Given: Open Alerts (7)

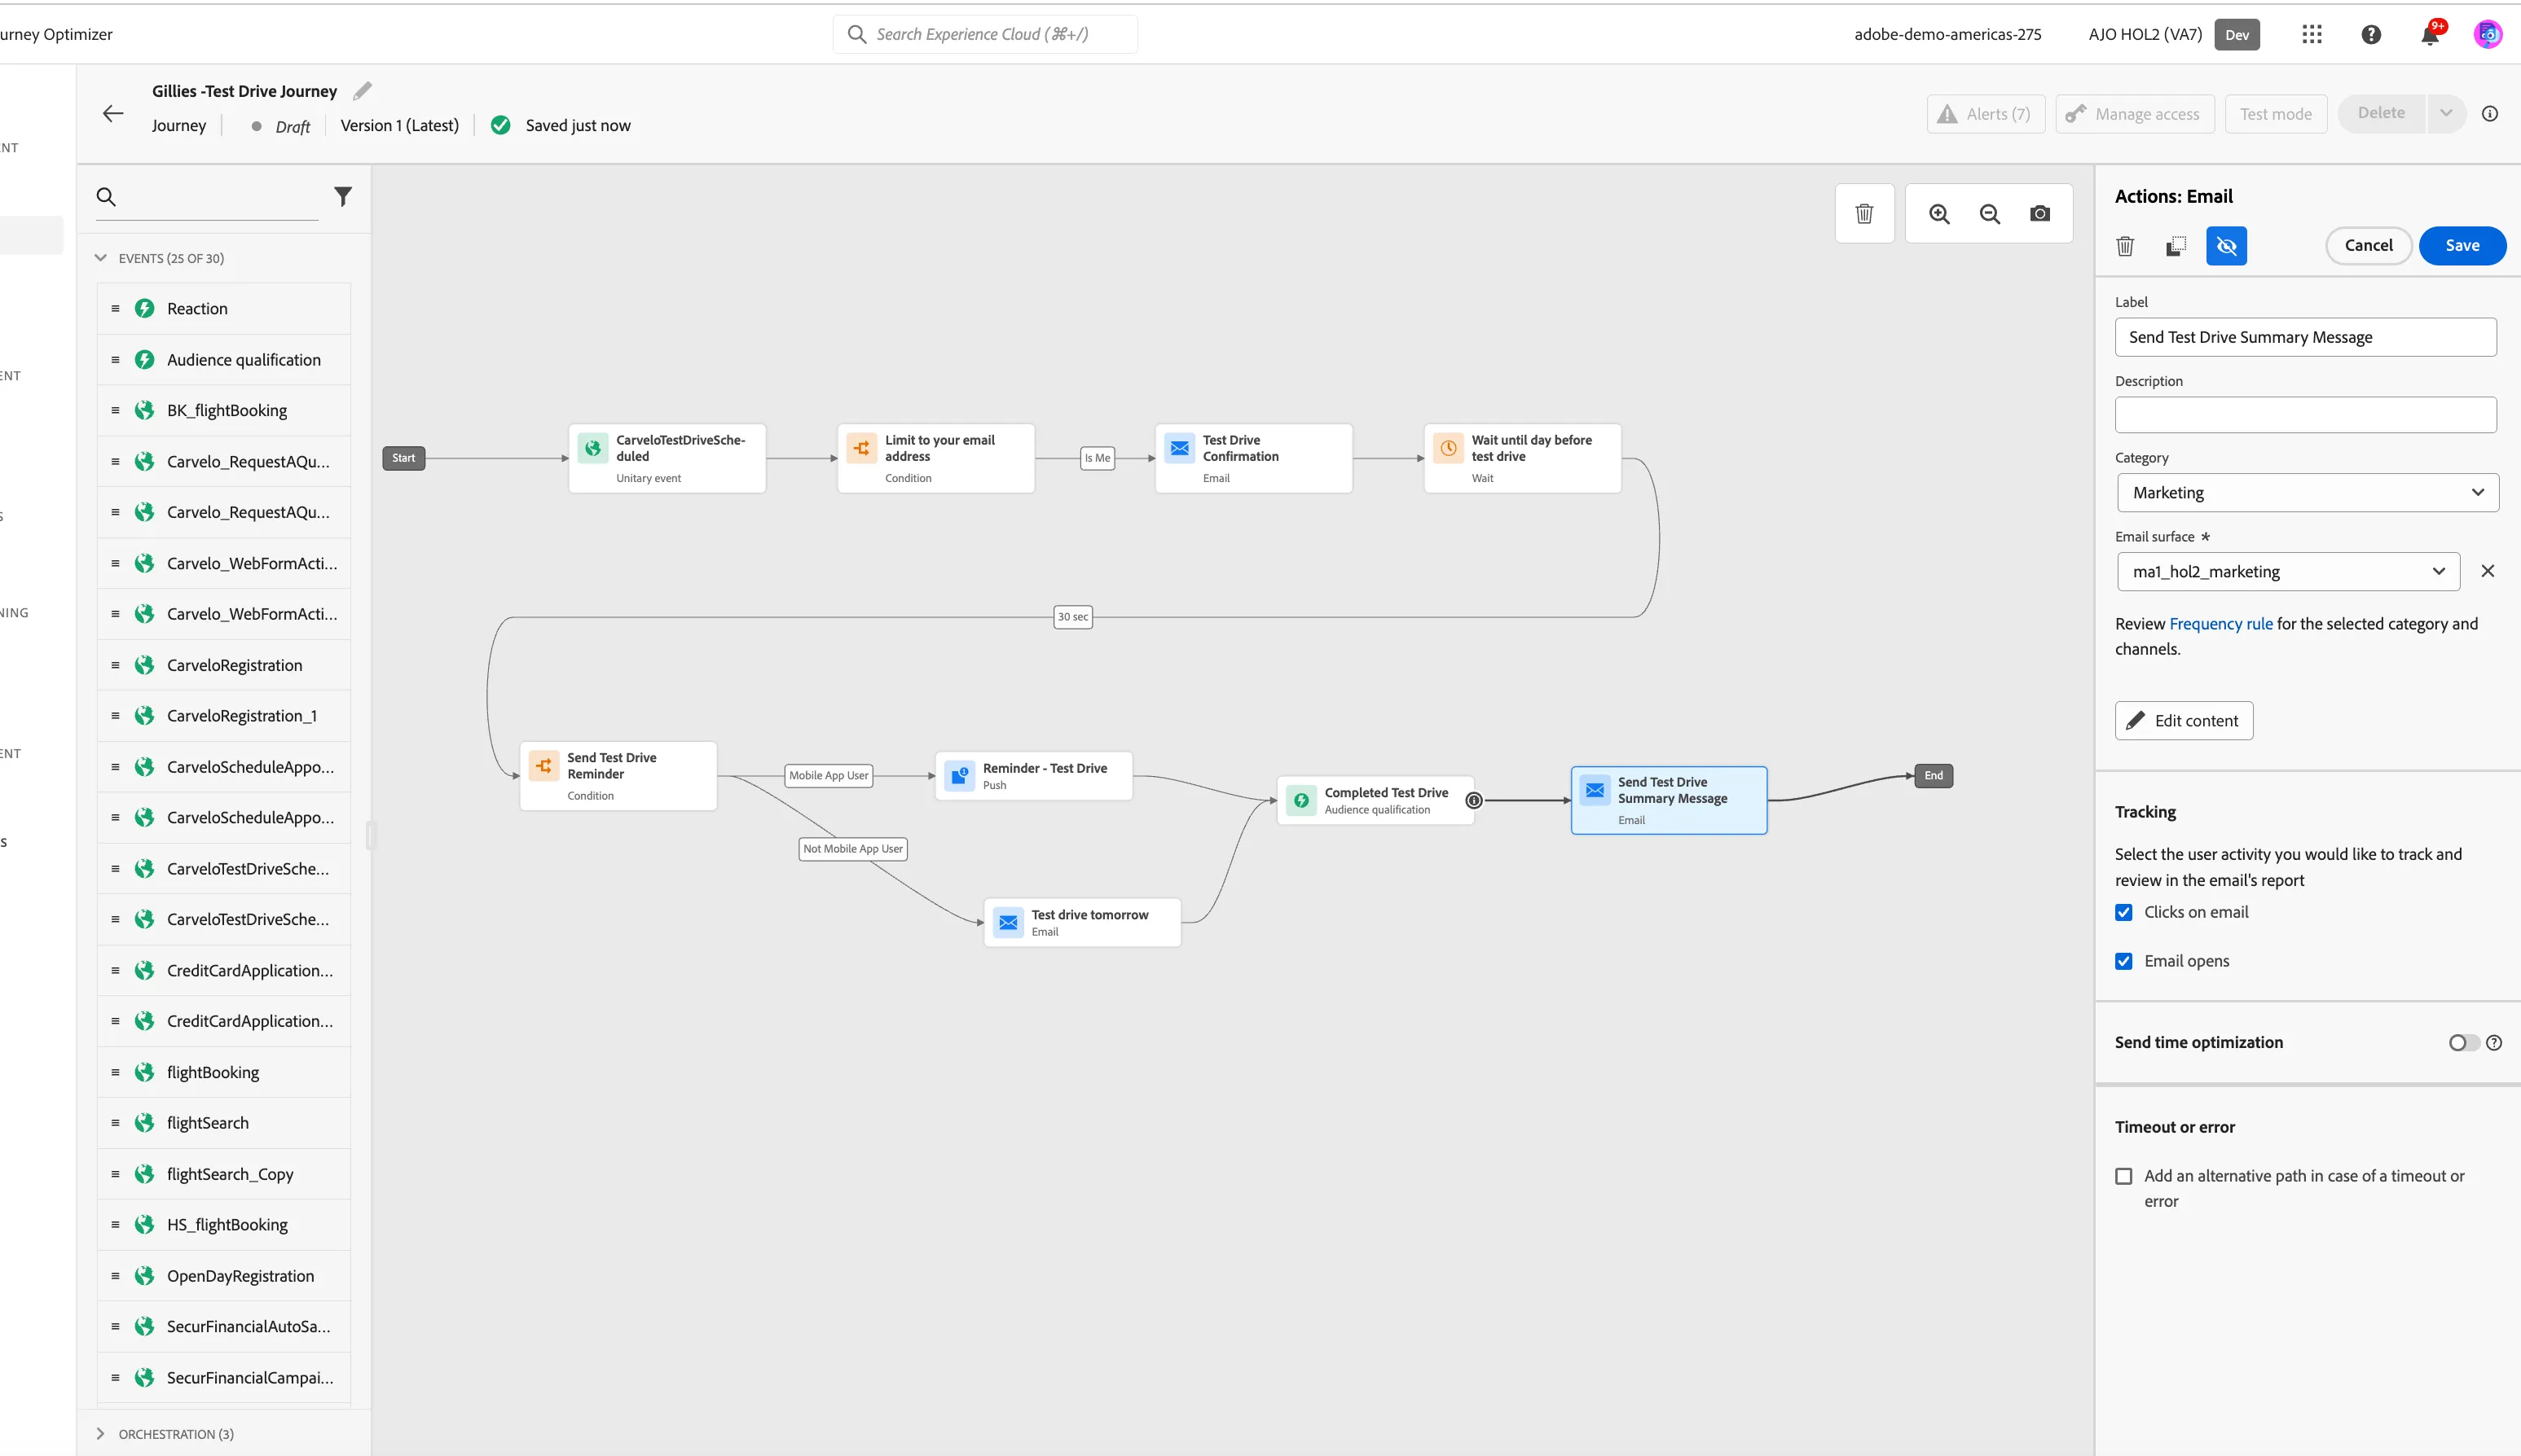Looking at the screenshot, I should click(1985, 114).
